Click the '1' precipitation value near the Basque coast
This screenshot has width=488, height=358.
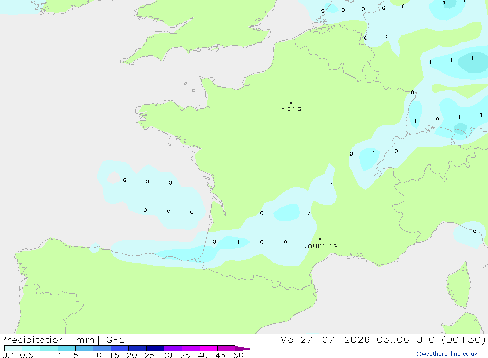click(238, 242)
